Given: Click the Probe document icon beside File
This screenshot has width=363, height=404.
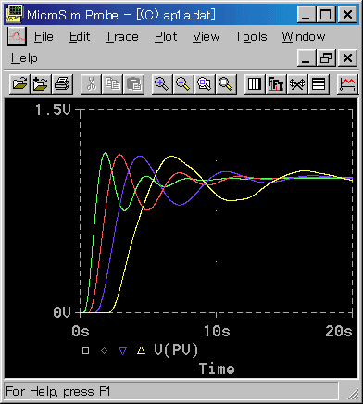Looking at the screenshot, I should 17,36.
